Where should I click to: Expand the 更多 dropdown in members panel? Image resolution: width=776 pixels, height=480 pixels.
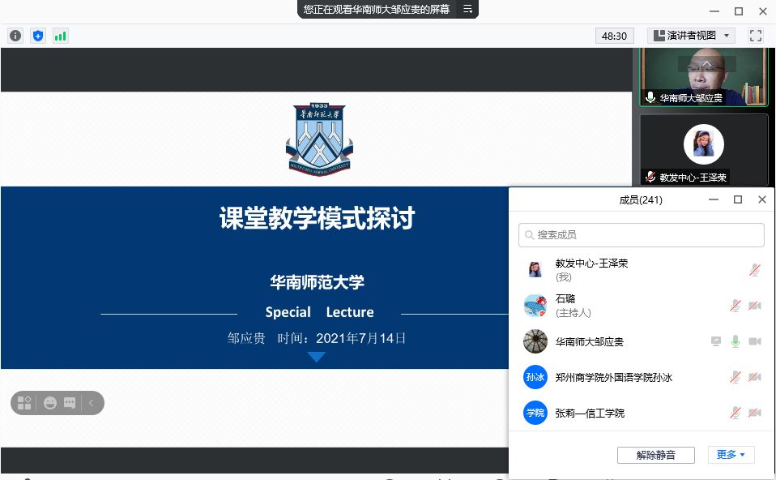pyautogui.click(x=731, y=455)
